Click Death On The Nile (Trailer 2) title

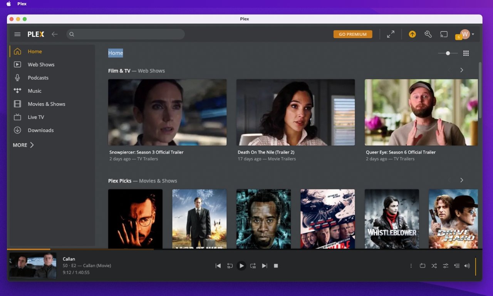click(x=266, y=152)
